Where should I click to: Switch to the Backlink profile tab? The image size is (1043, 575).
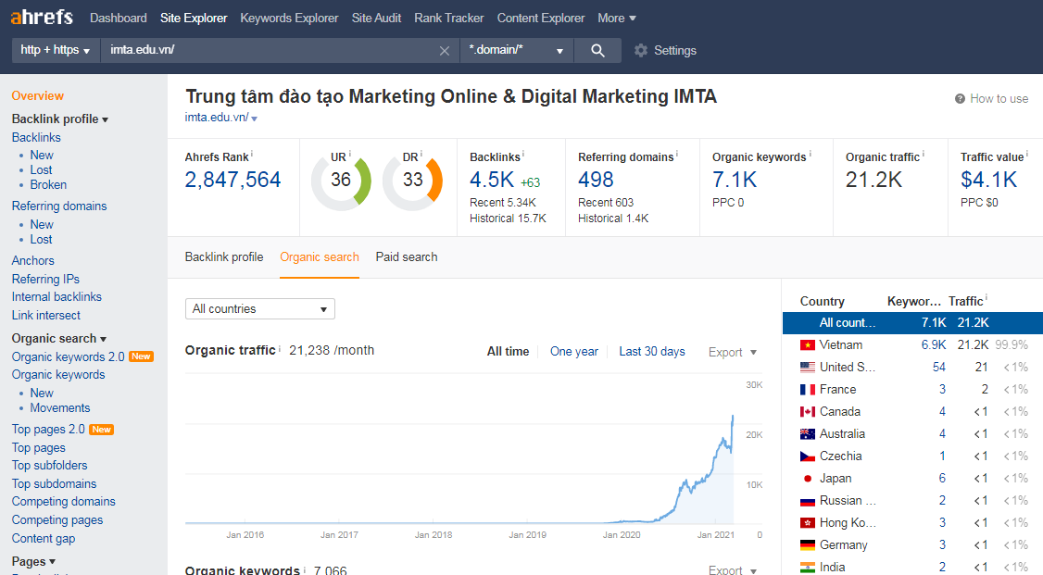(x=224, y=257)
